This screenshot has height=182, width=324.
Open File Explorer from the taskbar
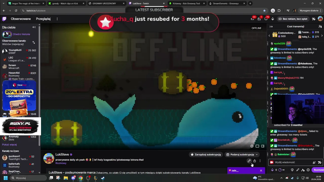point(66,178)
